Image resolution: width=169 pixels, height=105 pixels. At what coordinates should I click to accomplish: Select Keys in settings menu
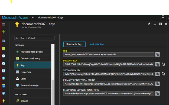[x=33, y=65]
